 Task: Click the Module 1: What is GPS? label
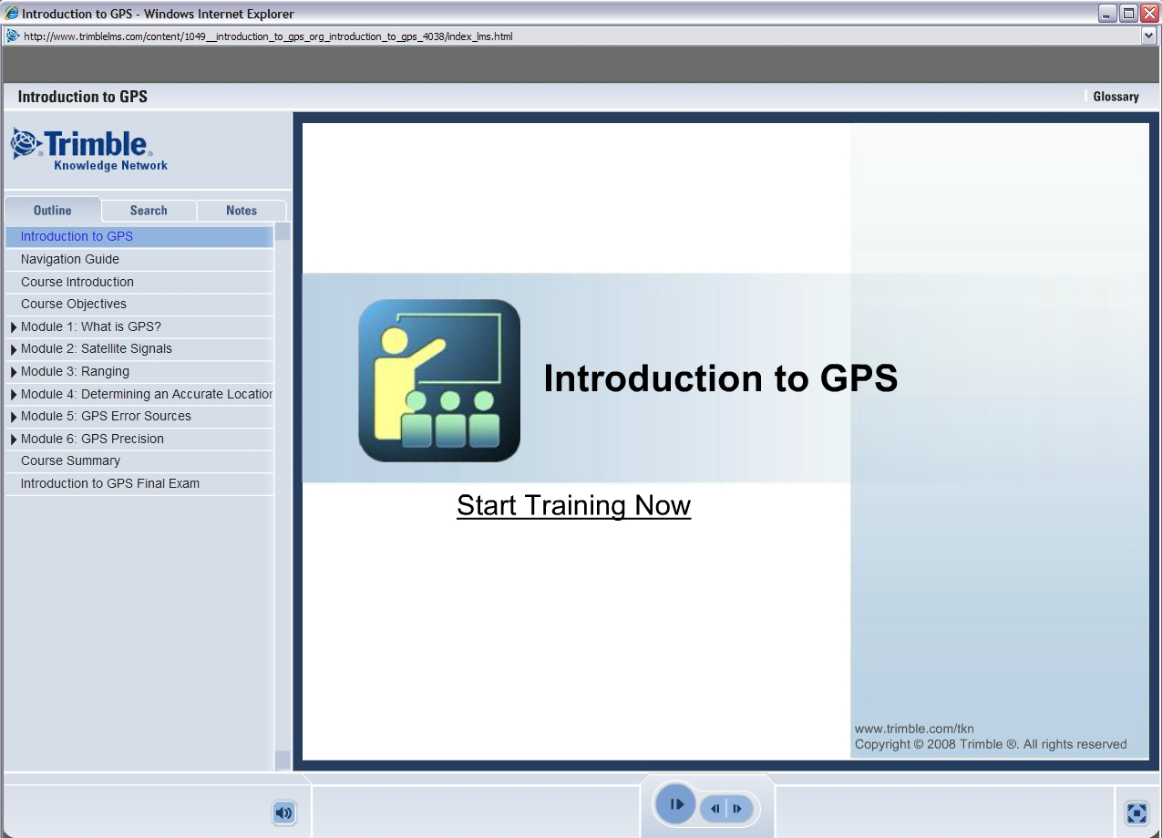pyautogui.click(x=91, y=326)
